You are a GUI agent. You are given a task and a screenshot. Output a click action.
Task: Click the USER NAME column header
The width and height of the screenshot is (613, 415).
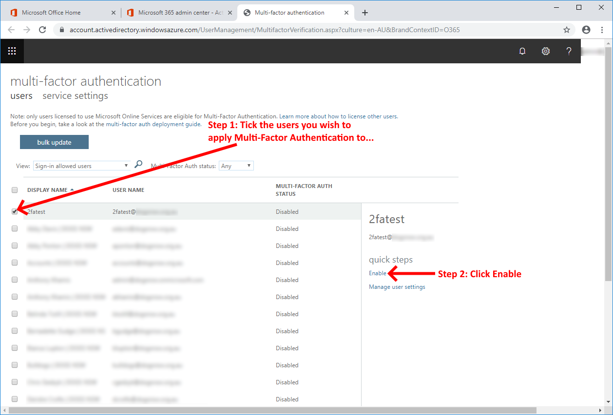128,190
